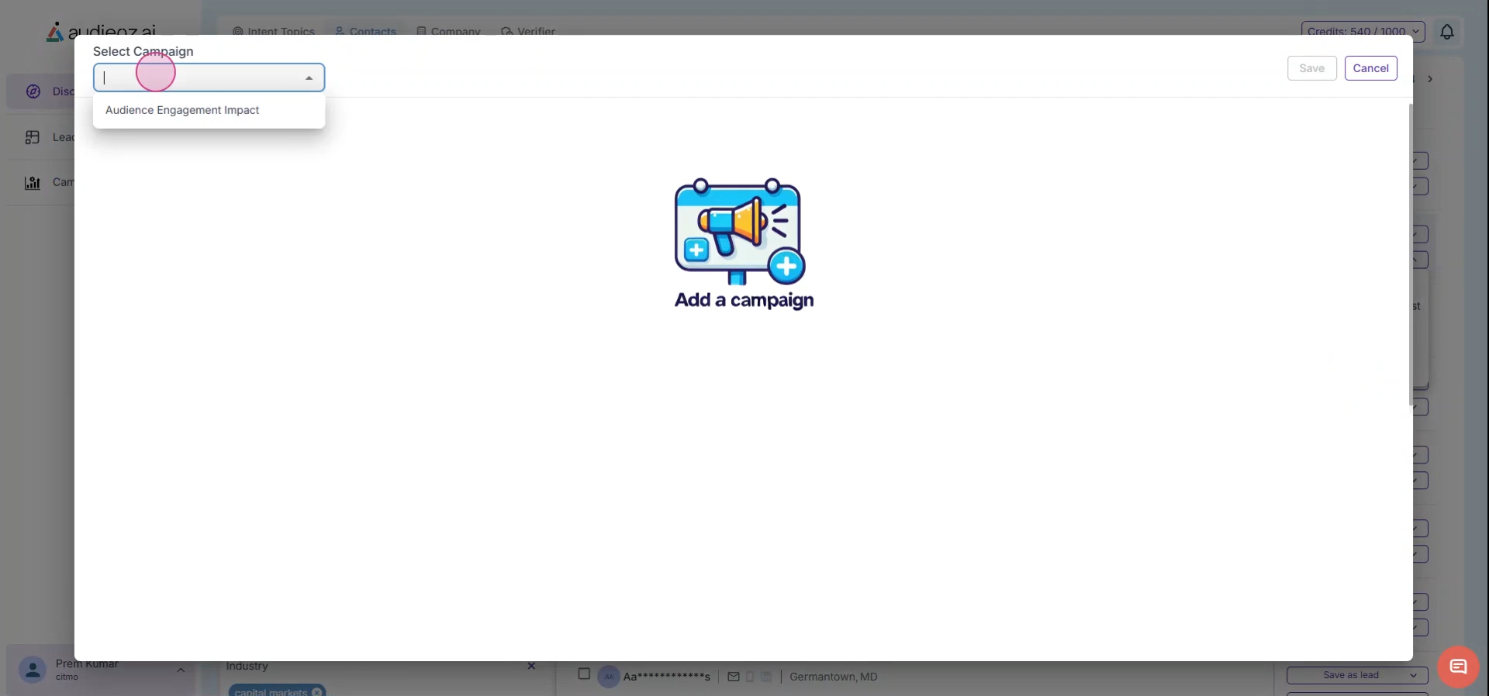Click the Leads table icon in sidebar
Image resolution: width=1489 pixels, height=696 pixels.
click(33, 137)
